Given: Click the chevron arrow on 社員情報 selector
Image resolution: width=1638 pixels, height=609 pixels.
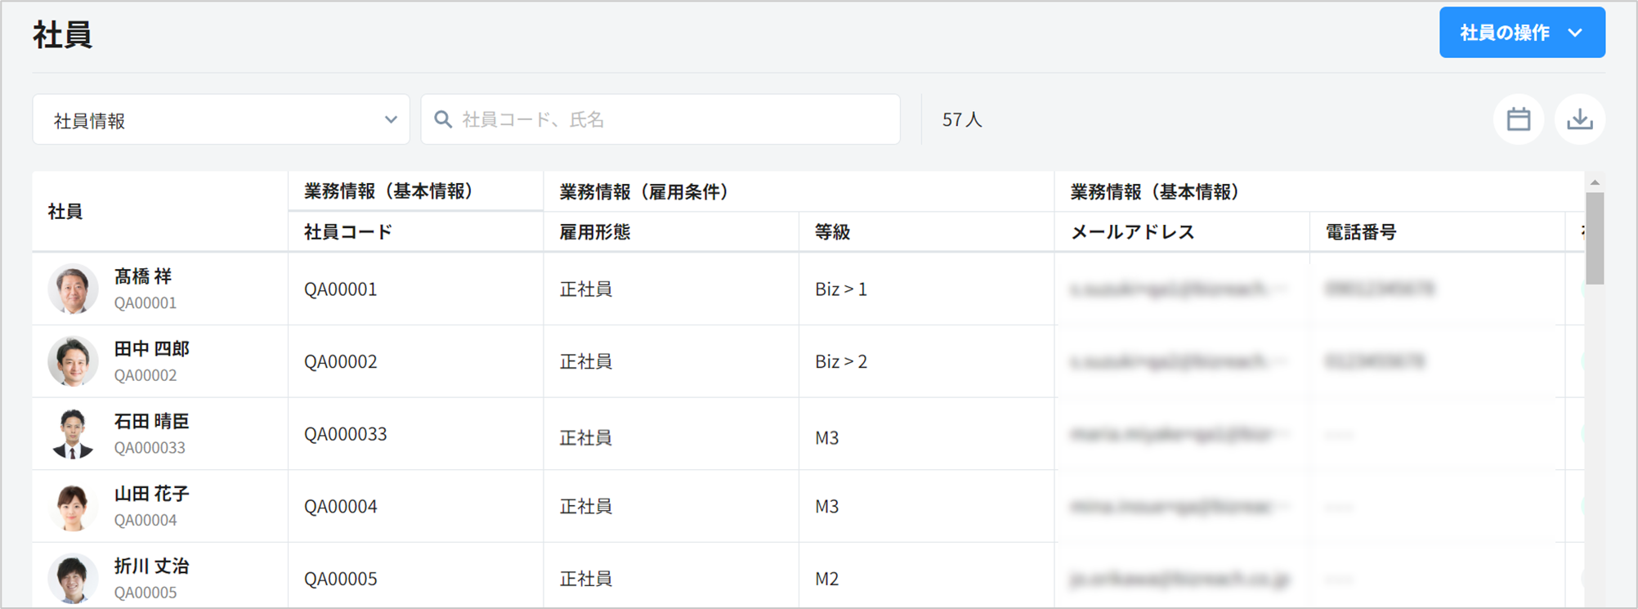Looking at the screenshot, I should point(391,120).
